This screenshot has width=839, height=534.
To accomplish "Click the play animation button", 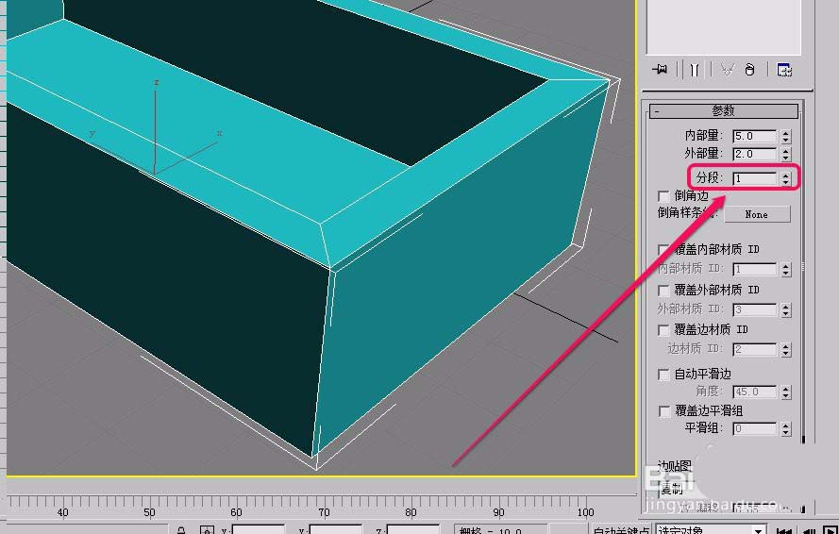I will pyautogui.click(x=830, y=530).
